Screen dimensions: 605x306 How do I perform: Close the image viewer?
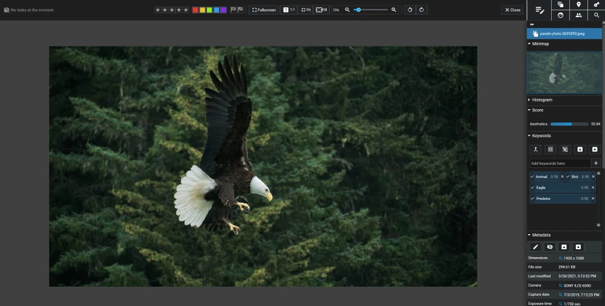(512, 10)
